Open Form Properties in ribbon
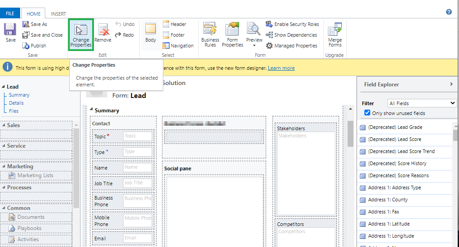459x247 pixels. coord(232,30)
